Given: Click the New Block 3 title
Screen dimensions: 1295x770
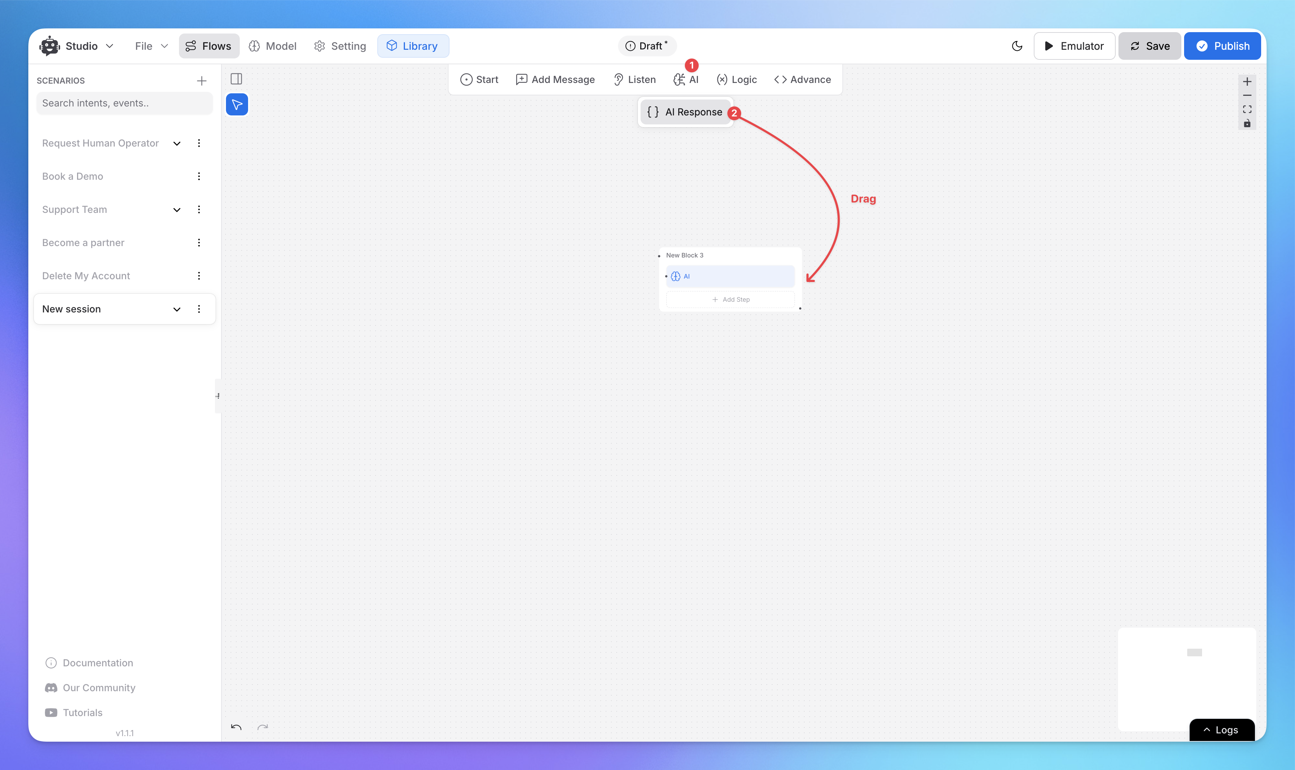Looking at the screenshot, I should click(684, 255).
